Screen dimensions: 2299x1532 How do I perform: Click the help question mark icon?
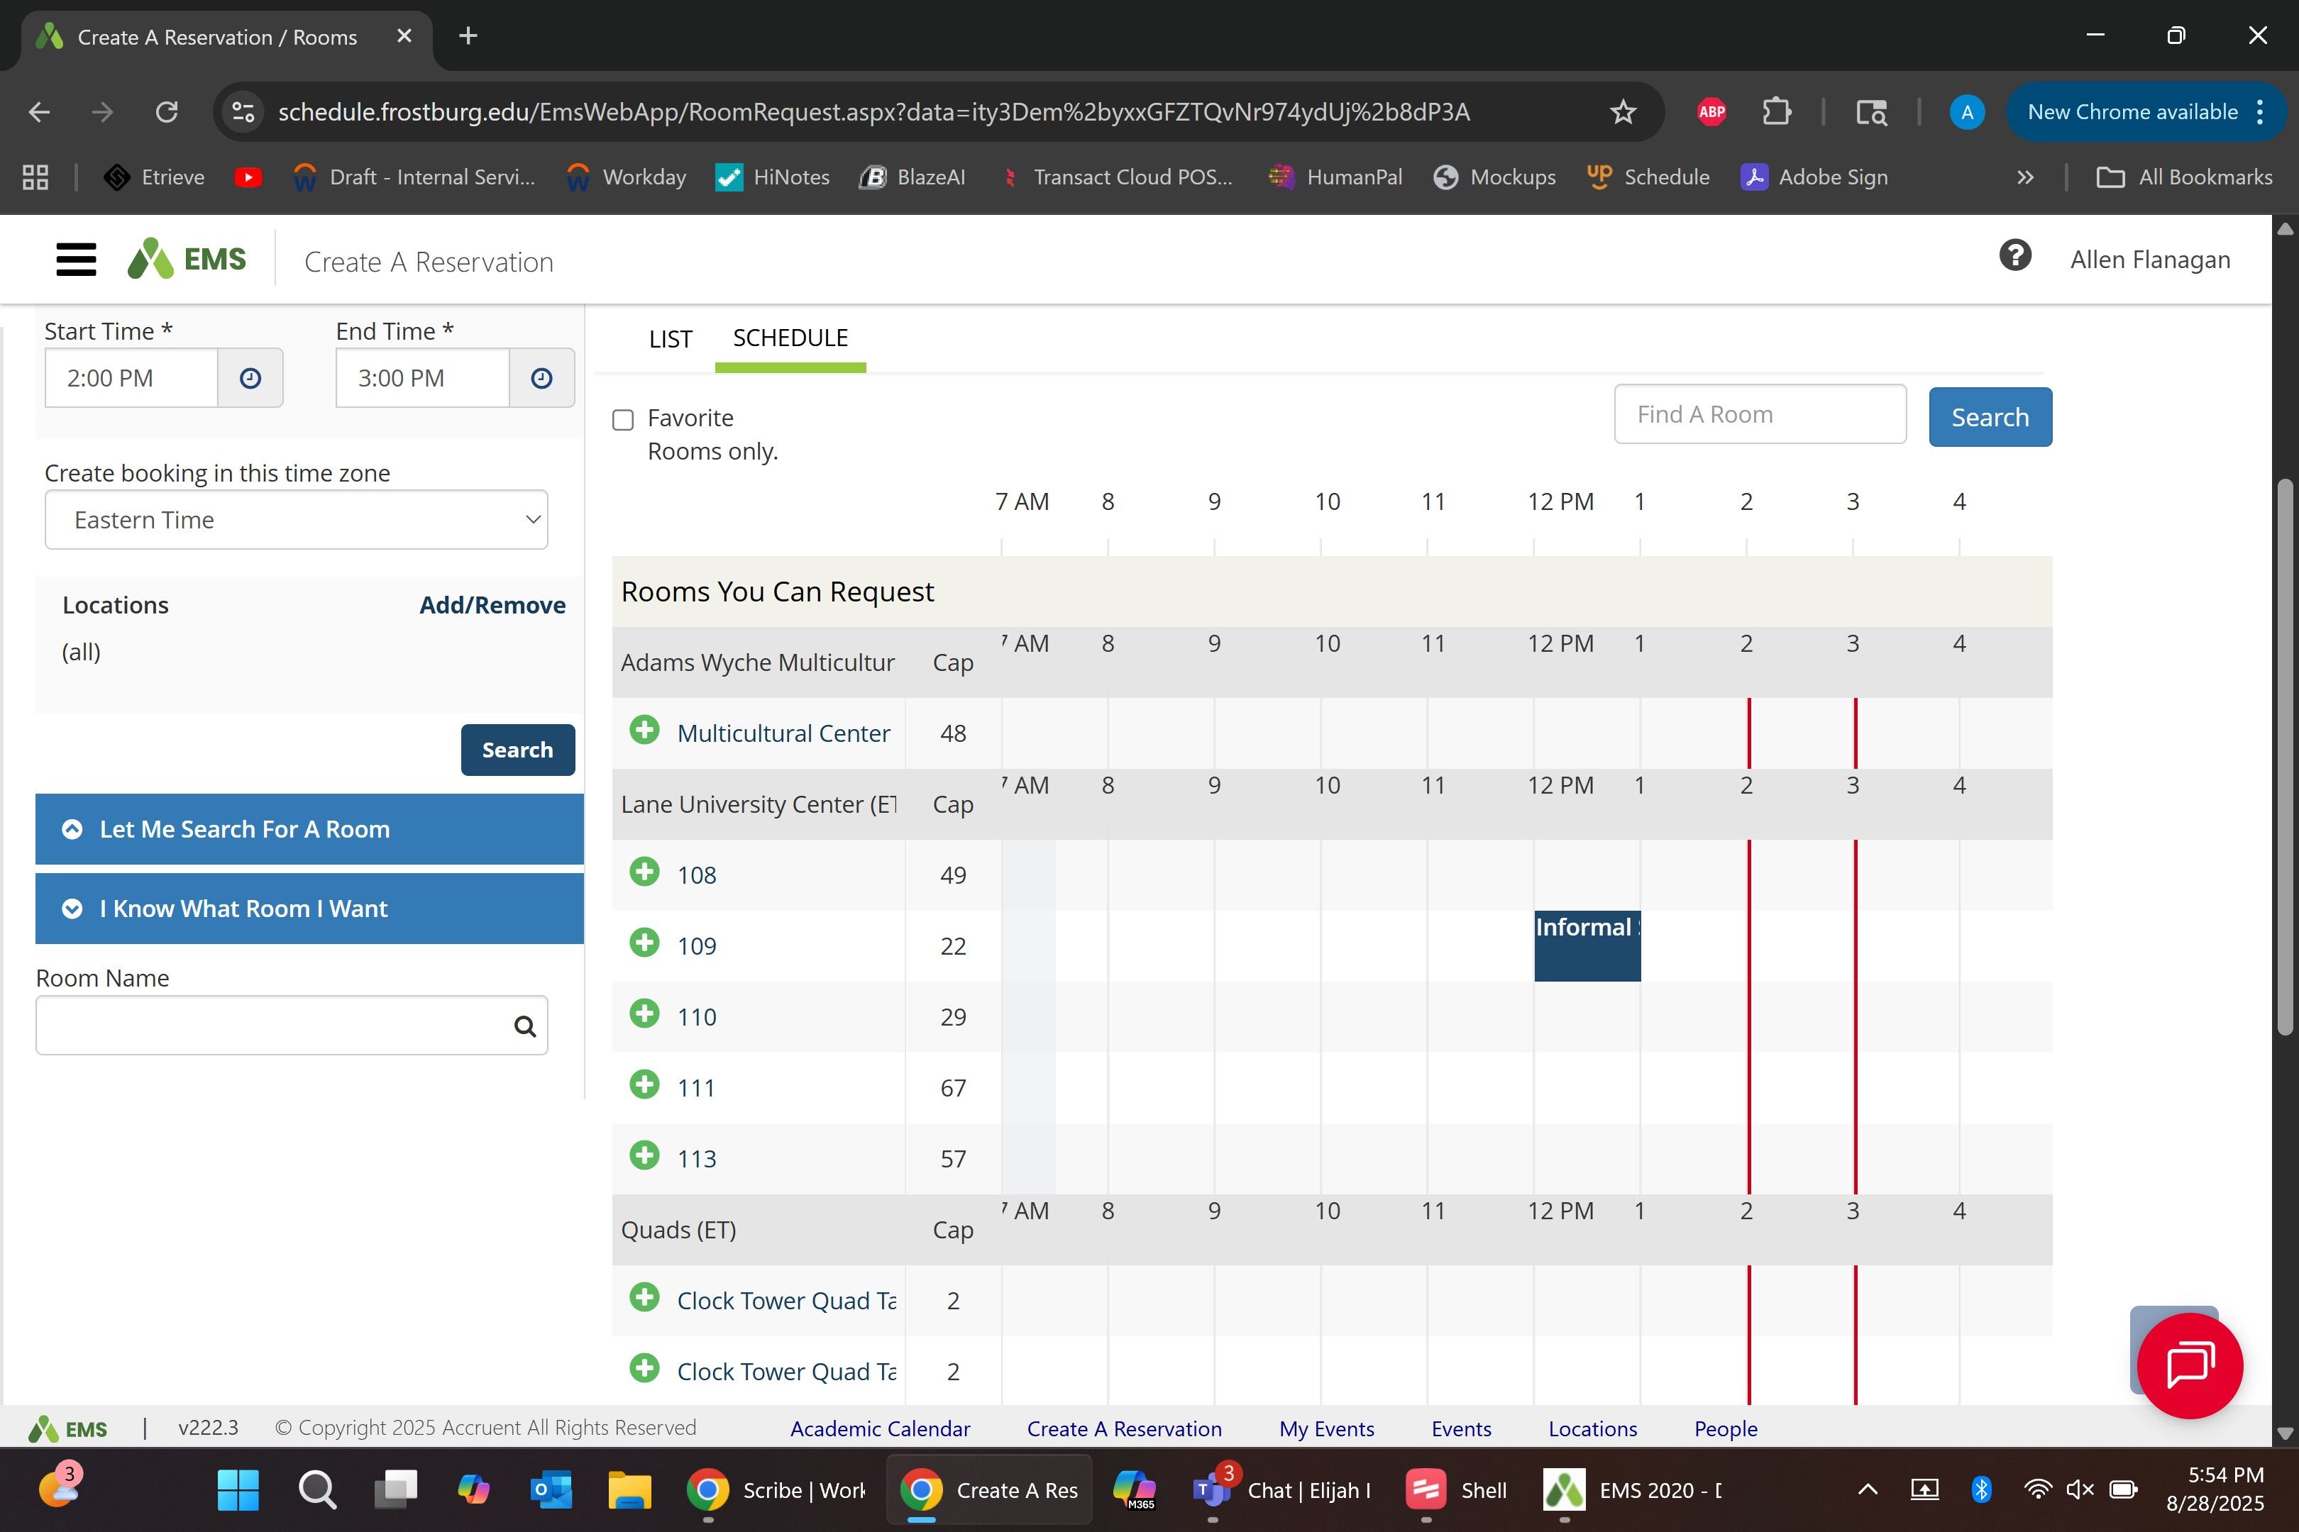2014,257
